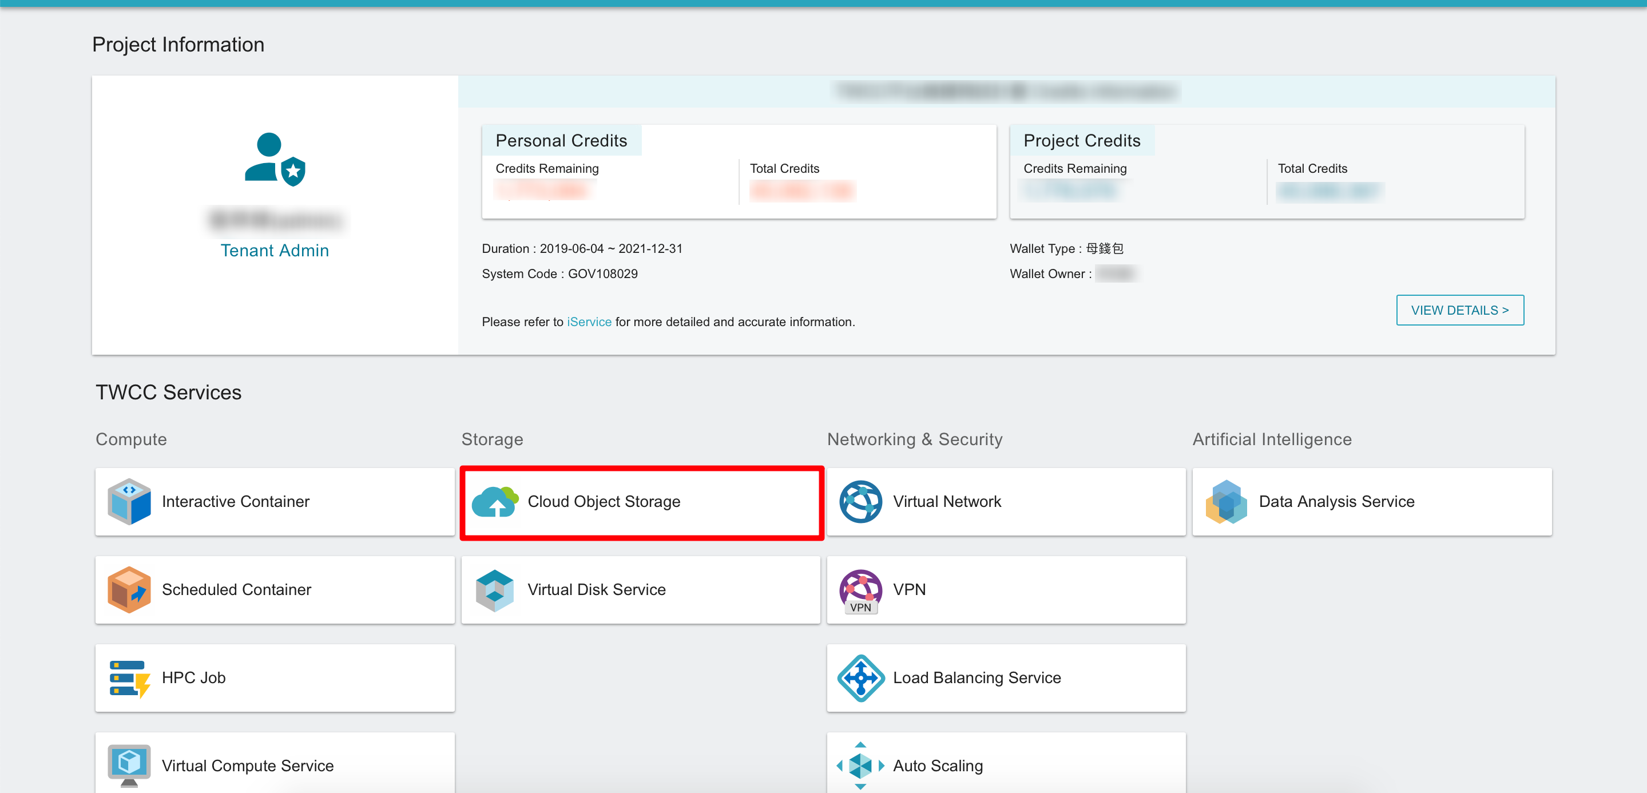
Task: Click the Cloud Object Storage cloud icon
Action: [495, 501]
